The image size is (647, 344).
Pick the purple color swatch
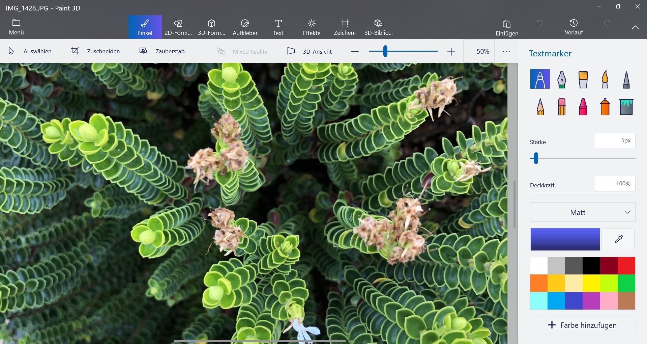[x=591, y=301]
